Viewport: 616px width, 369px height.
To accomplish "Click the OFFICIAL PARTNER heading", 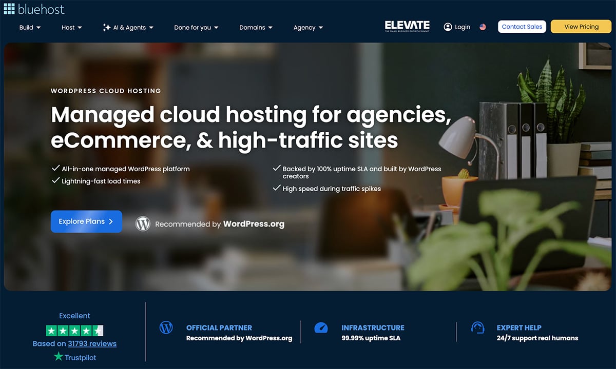I will [x=219, y=327].
